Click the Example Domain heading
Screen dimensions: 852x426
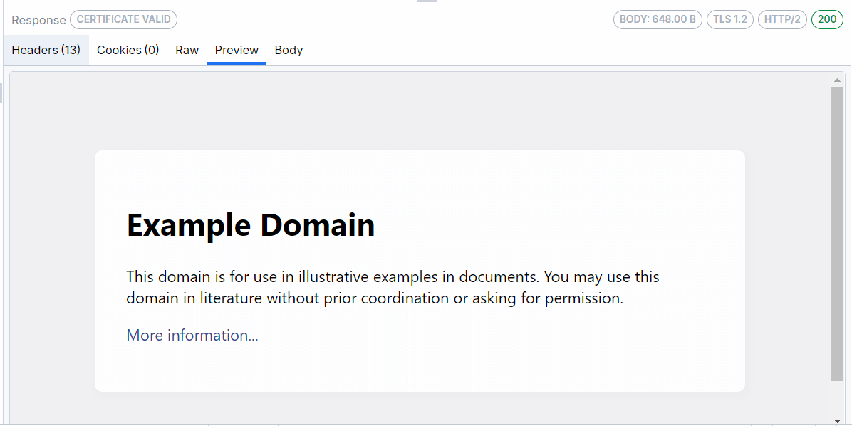click(x=250, y=225)
